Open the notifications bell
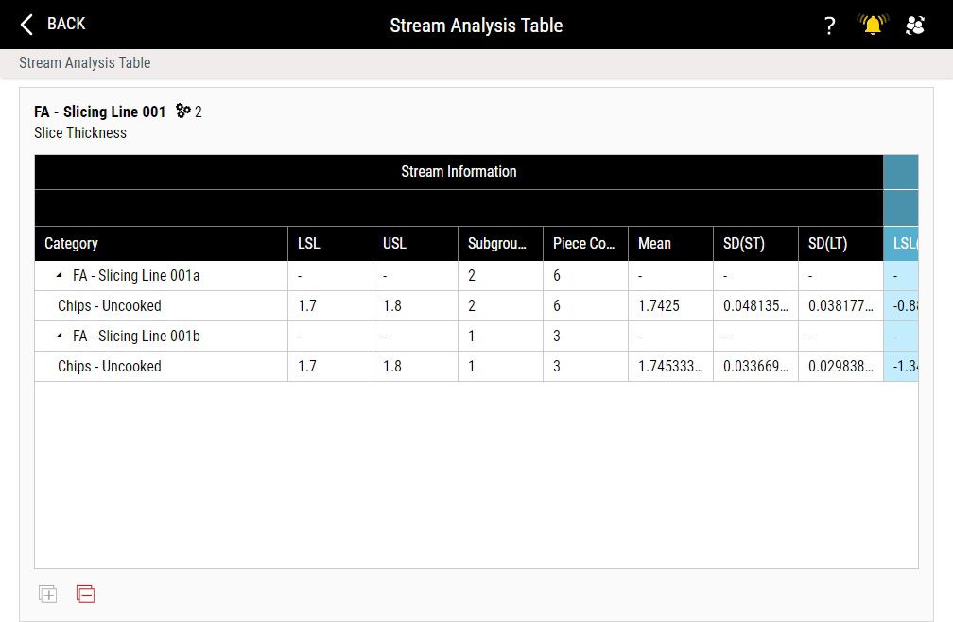 click(871, 25)
